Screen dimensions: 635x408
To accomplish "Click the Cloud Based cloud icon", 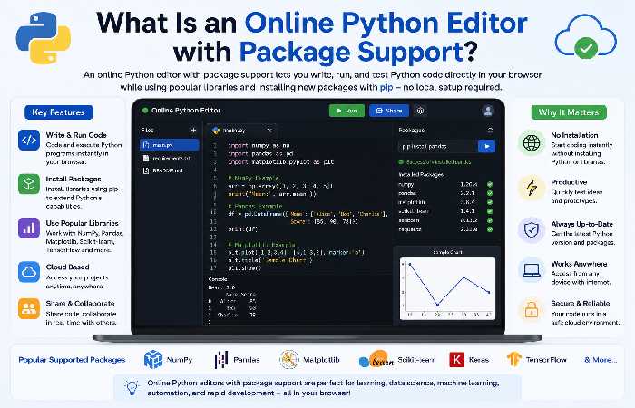I will pyautogui.click(x=29, y=272).
